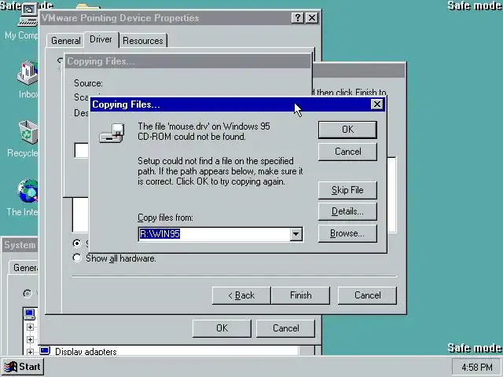Select the General tab in VMware Pointing Device Properties

tap(65, 41)
